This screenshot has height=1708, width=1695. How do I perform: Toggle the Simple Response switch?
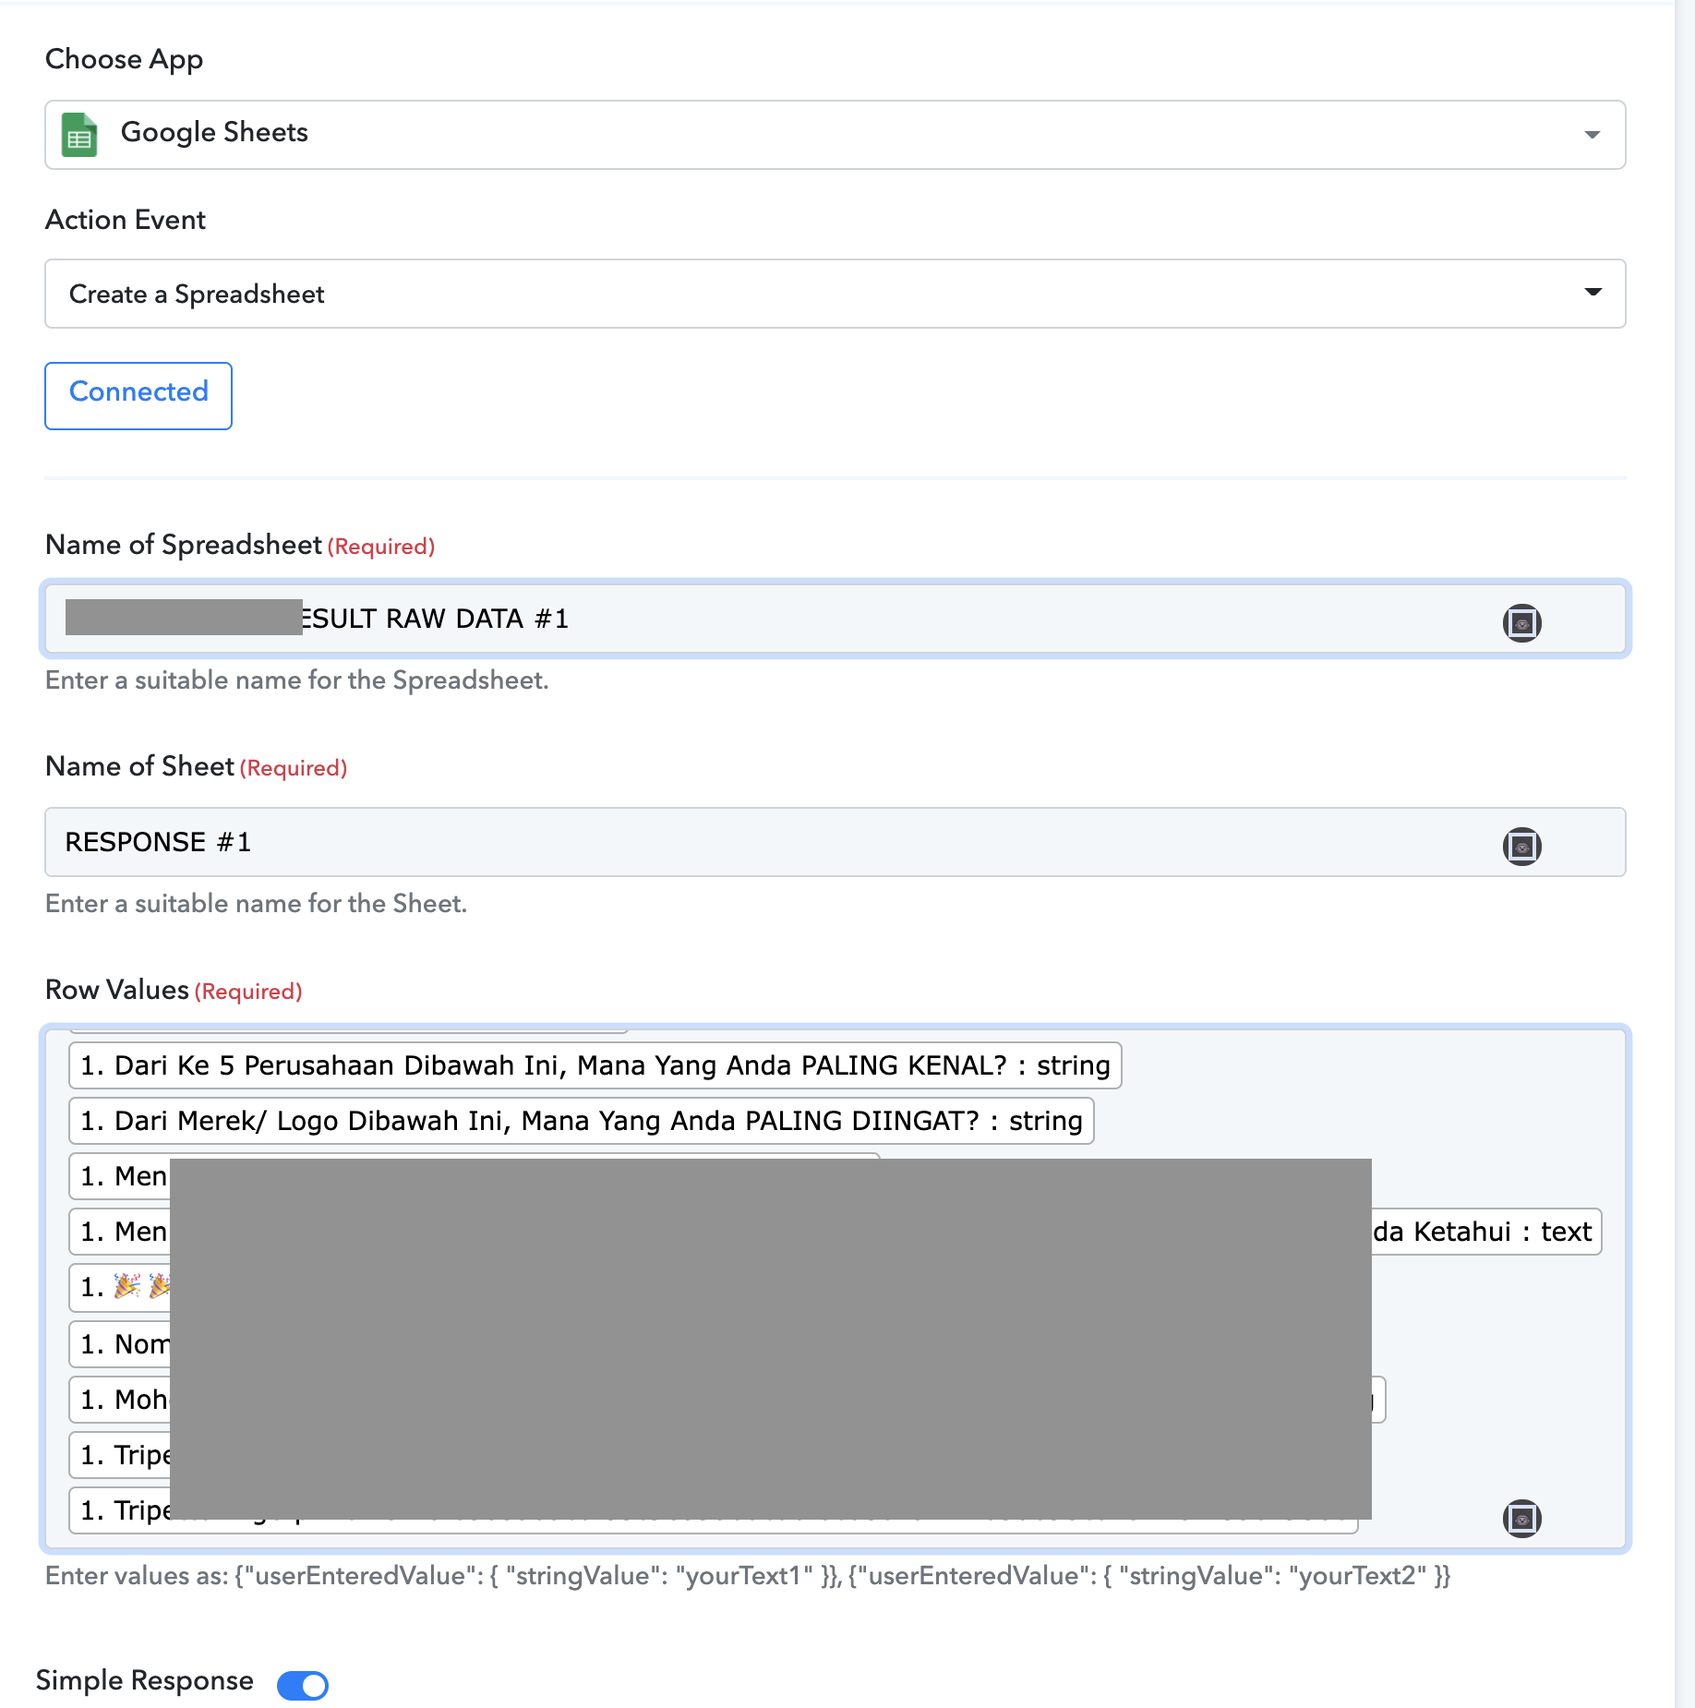[303, 1684]
